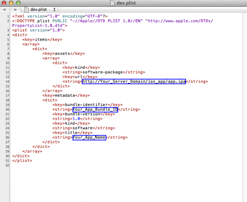This screenshot has height=202, width=247.
Task: Click the Your_App_Bundle_ID string value
Action: 95,109
